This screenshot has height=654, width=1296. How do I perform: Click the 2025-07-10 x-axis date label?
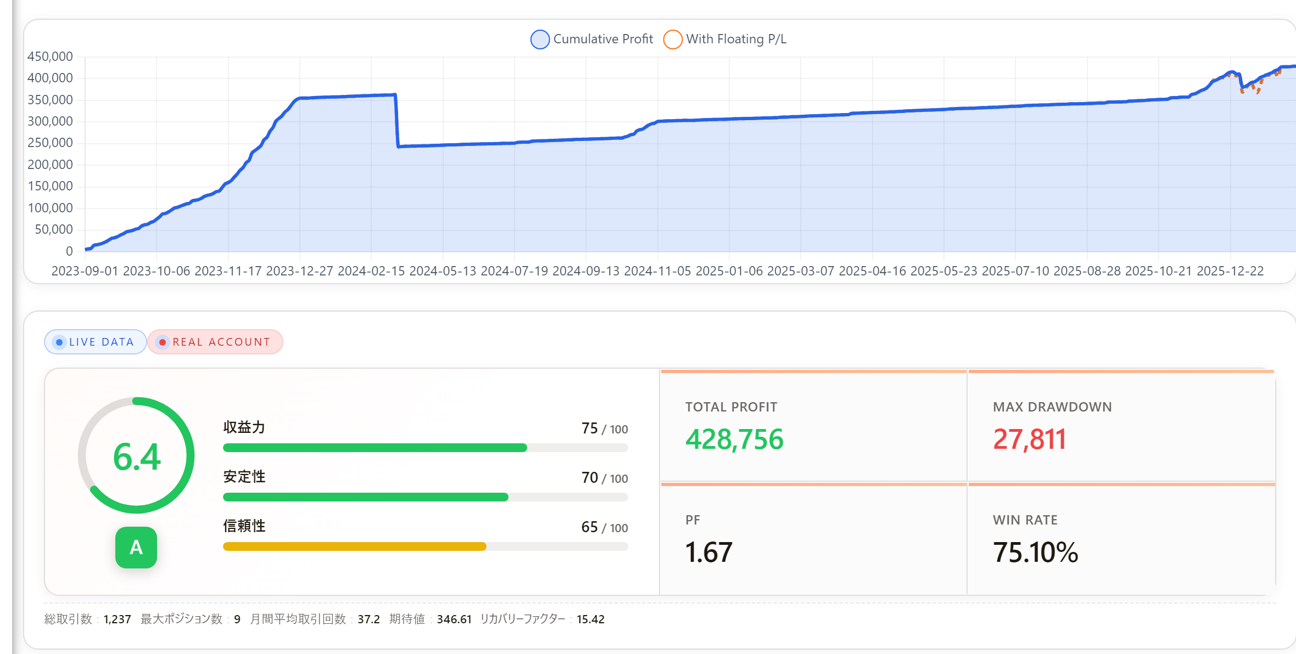tap(1015, 271)
